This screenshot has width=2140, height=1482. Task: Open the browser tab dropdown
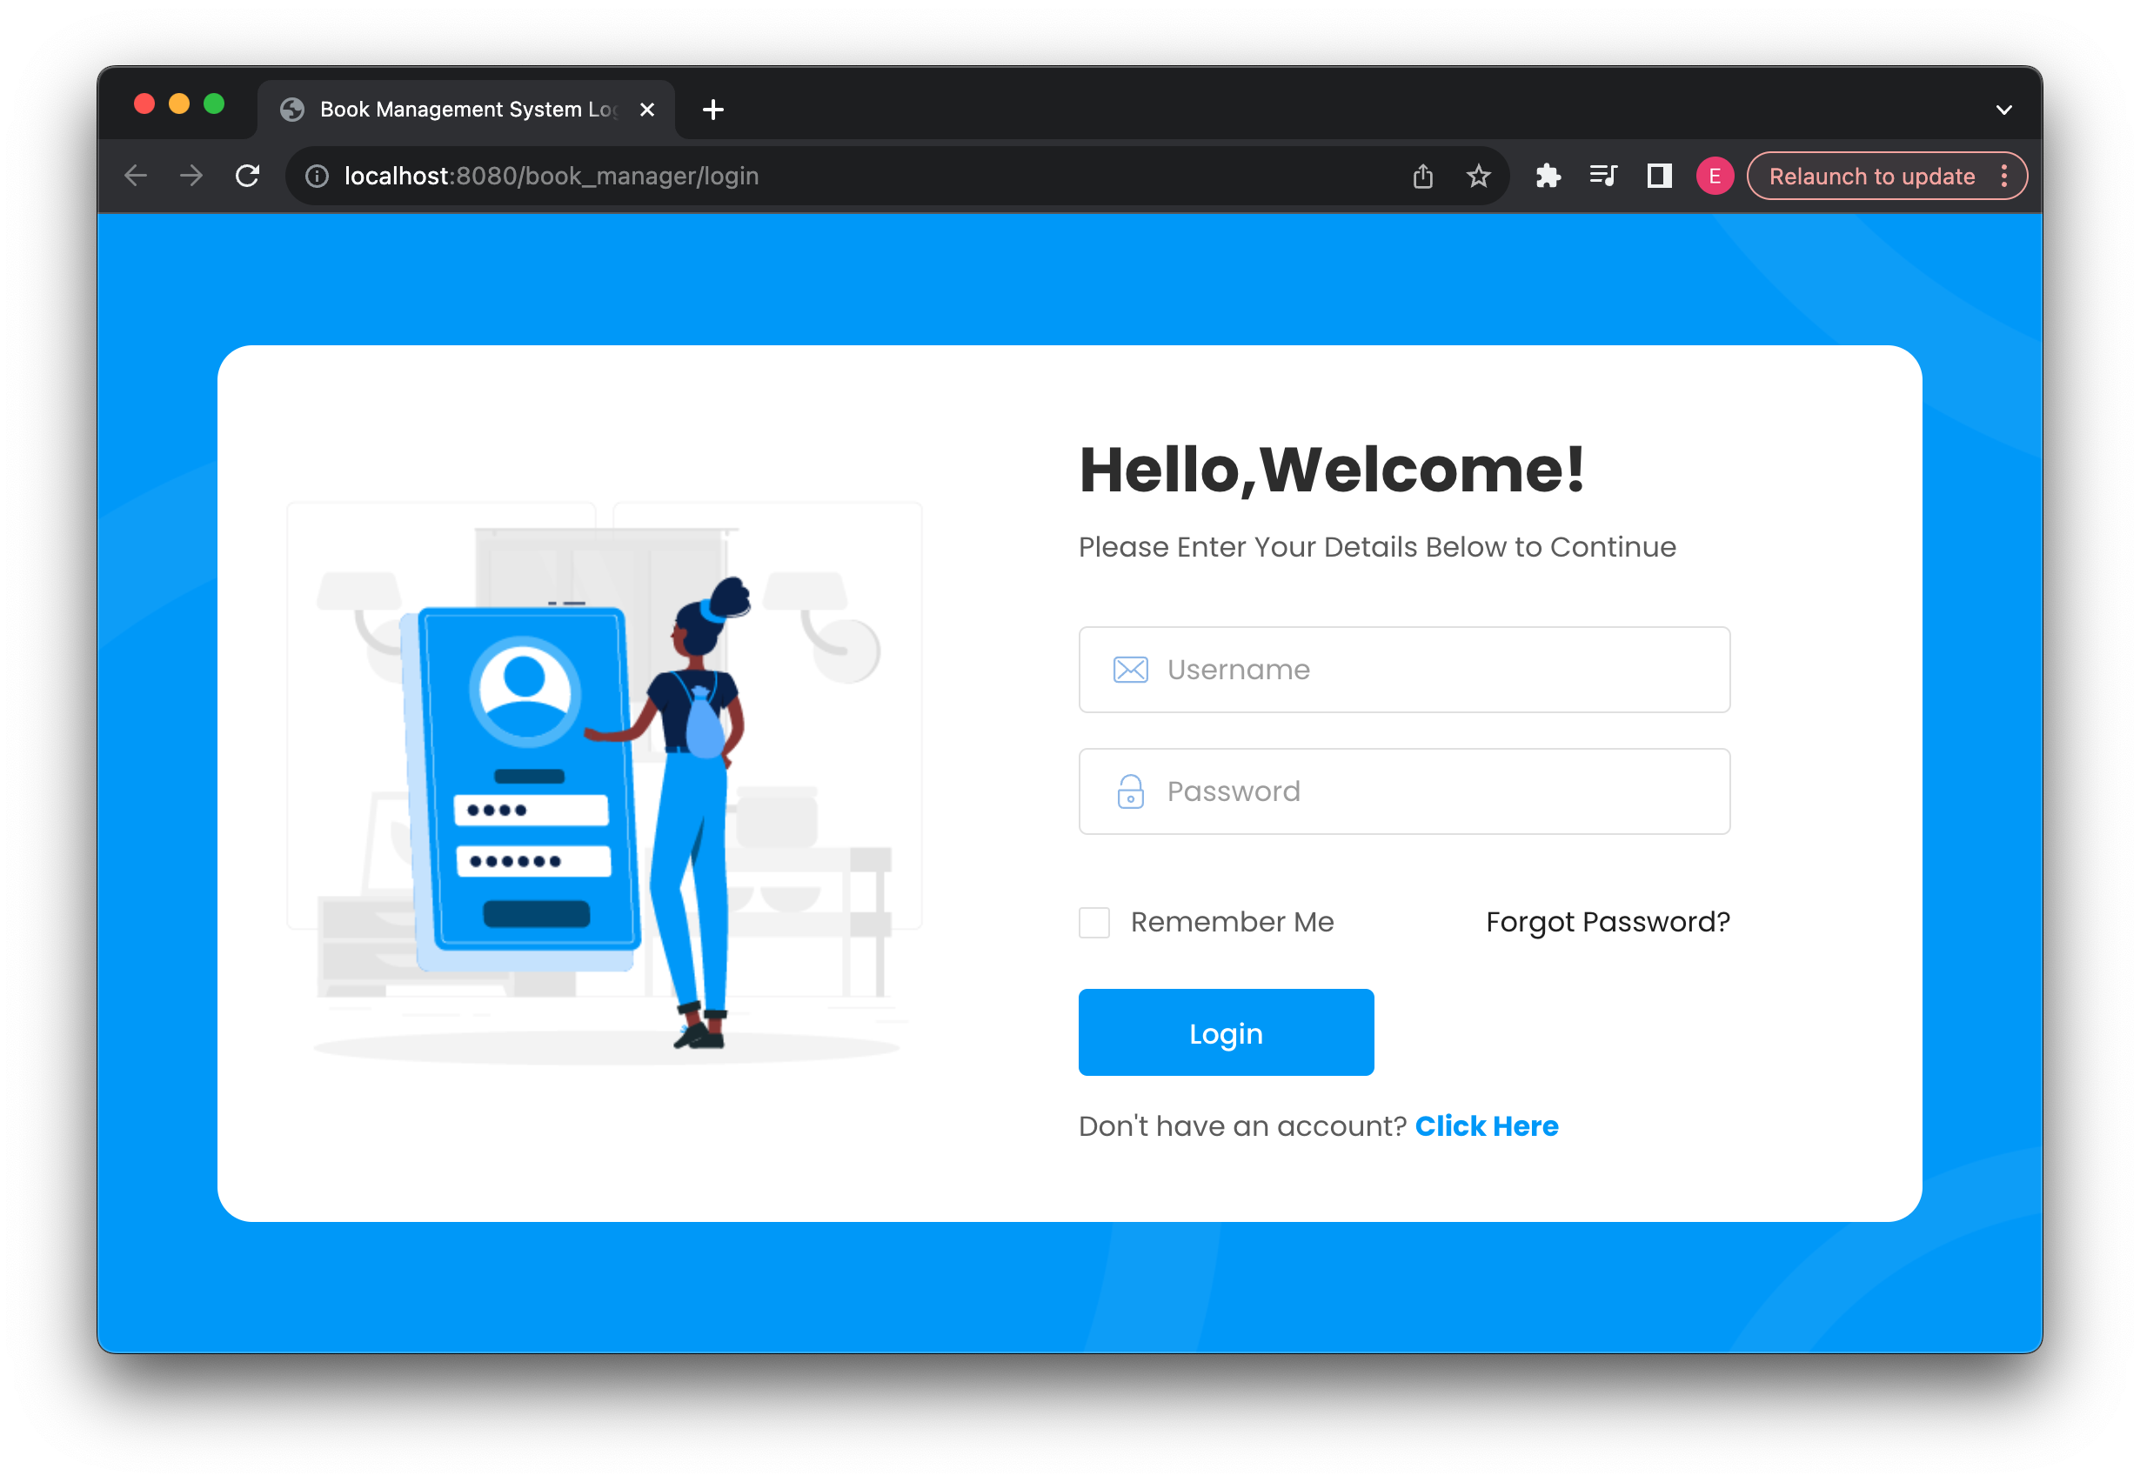click(x=2003, y=109)
